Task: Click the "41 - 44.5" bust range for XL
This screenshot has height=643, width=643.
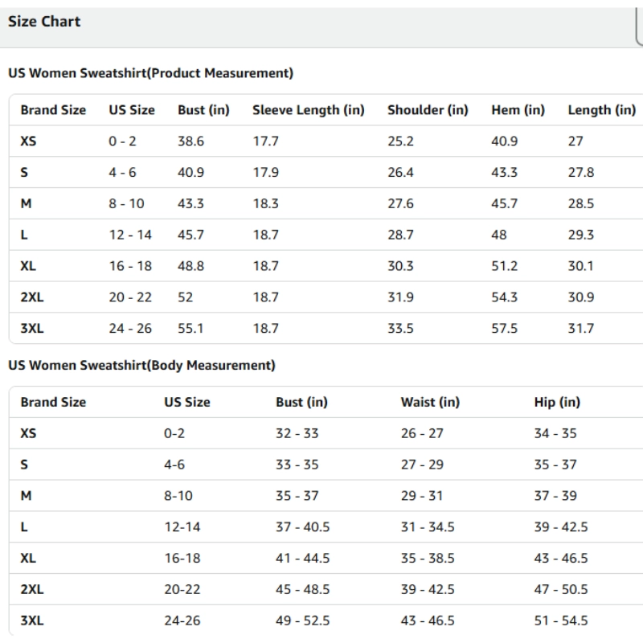Action: (x=303, y=558)
